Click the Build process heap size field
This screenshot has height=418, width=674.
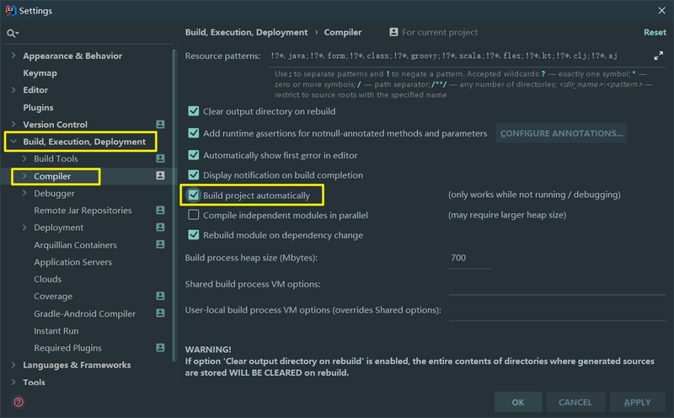click(470, 258)
